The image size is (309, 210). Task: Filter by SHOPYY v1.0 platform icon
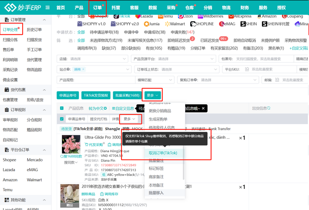(x=80, y=24)
